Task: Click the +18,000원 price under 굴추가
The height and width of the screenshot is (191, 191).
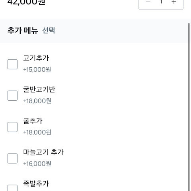Action: pos(37,132)
